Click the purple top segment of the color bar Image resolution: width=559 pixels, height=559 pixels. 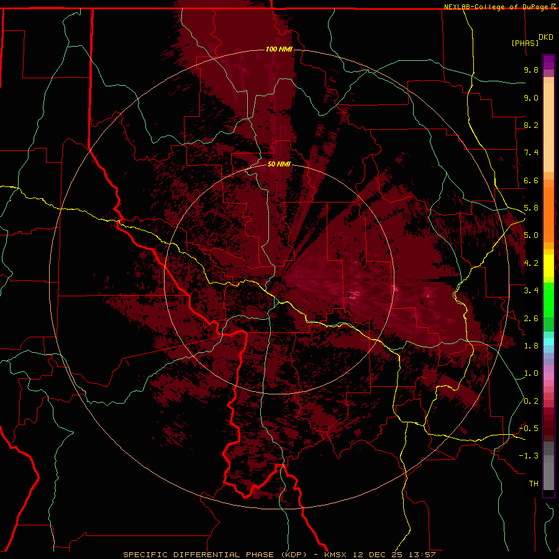tap(548, 62)
